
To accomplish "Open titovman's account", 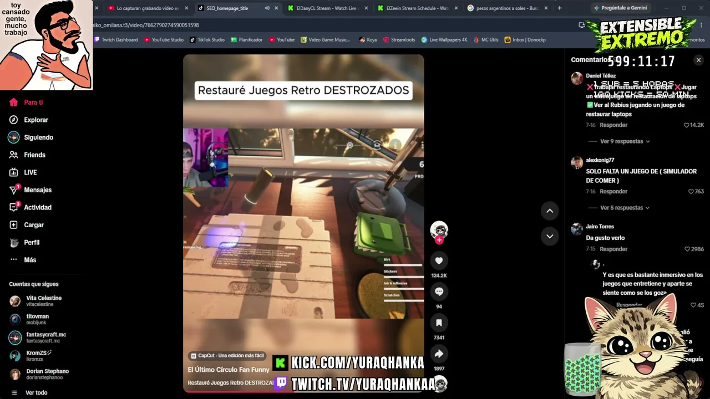I will (29, 319).
